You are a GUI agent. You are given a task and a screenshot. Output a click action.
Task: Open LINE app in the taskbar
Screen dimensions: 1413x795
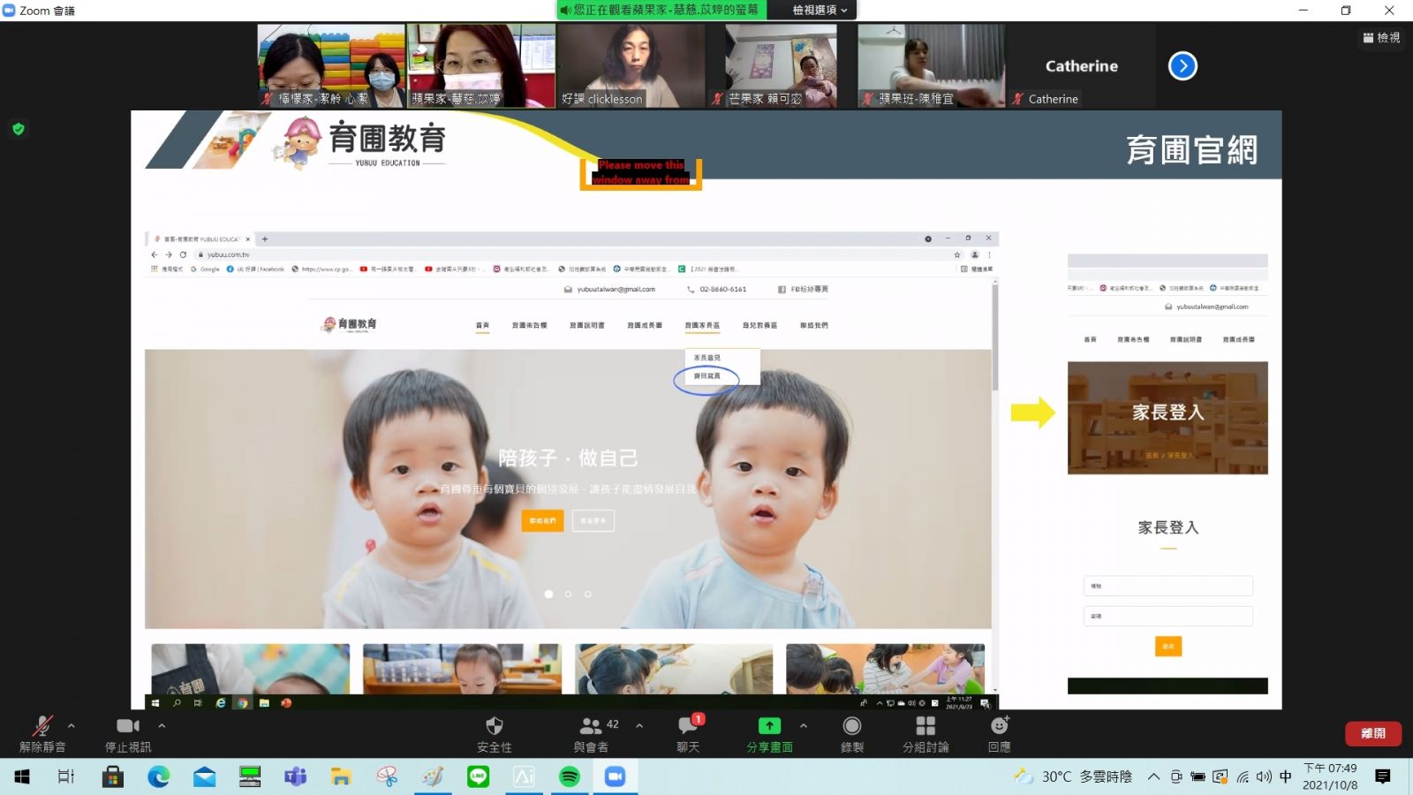(x=478, y=776)
